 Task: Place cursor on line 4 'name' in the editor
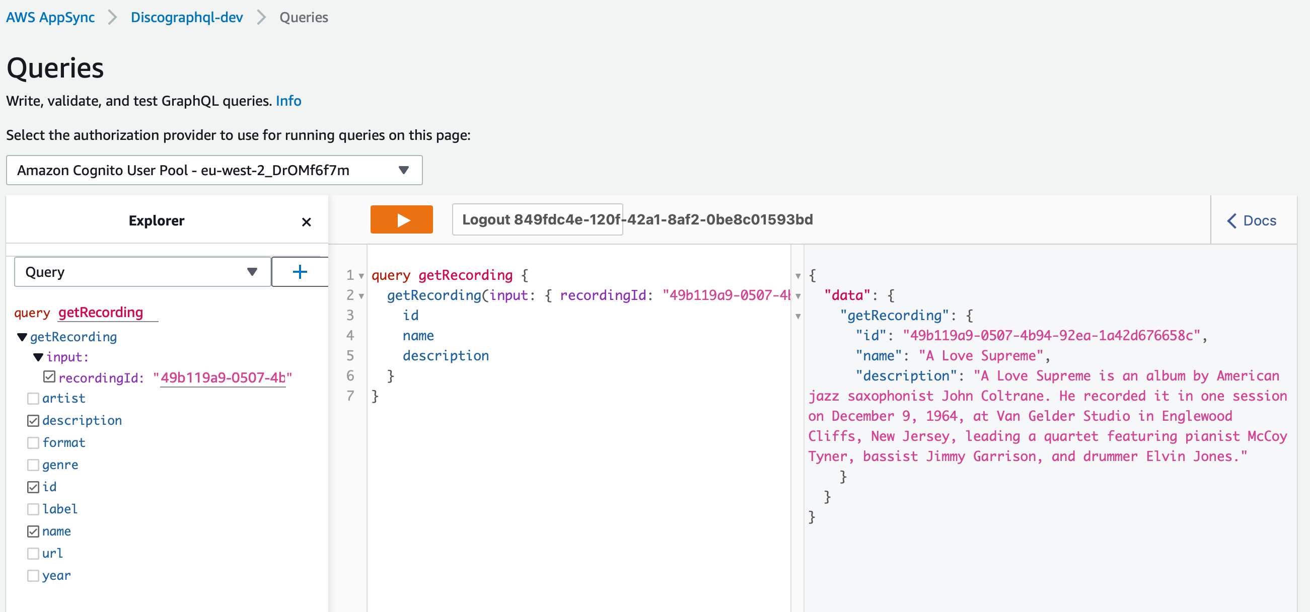tap(418, 336)
